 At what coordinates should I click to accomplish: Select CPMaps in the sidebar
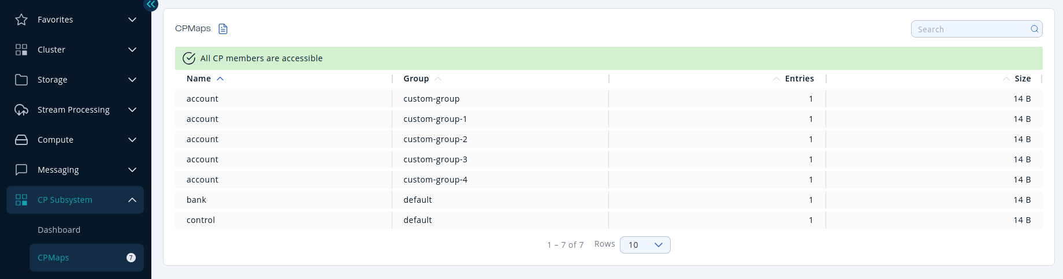pos(53,258)
